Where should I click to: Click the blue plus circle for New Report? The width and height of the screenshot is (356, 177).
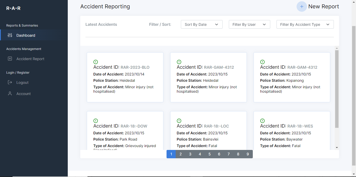tap(302, 7)
